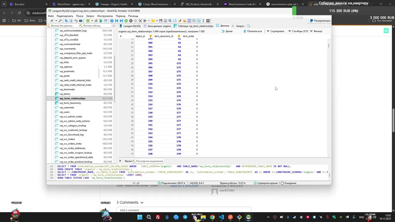The width and height of the screenshot is (395, 222).
Task: Select wp_posts table in tree
Action: point(64,76)
